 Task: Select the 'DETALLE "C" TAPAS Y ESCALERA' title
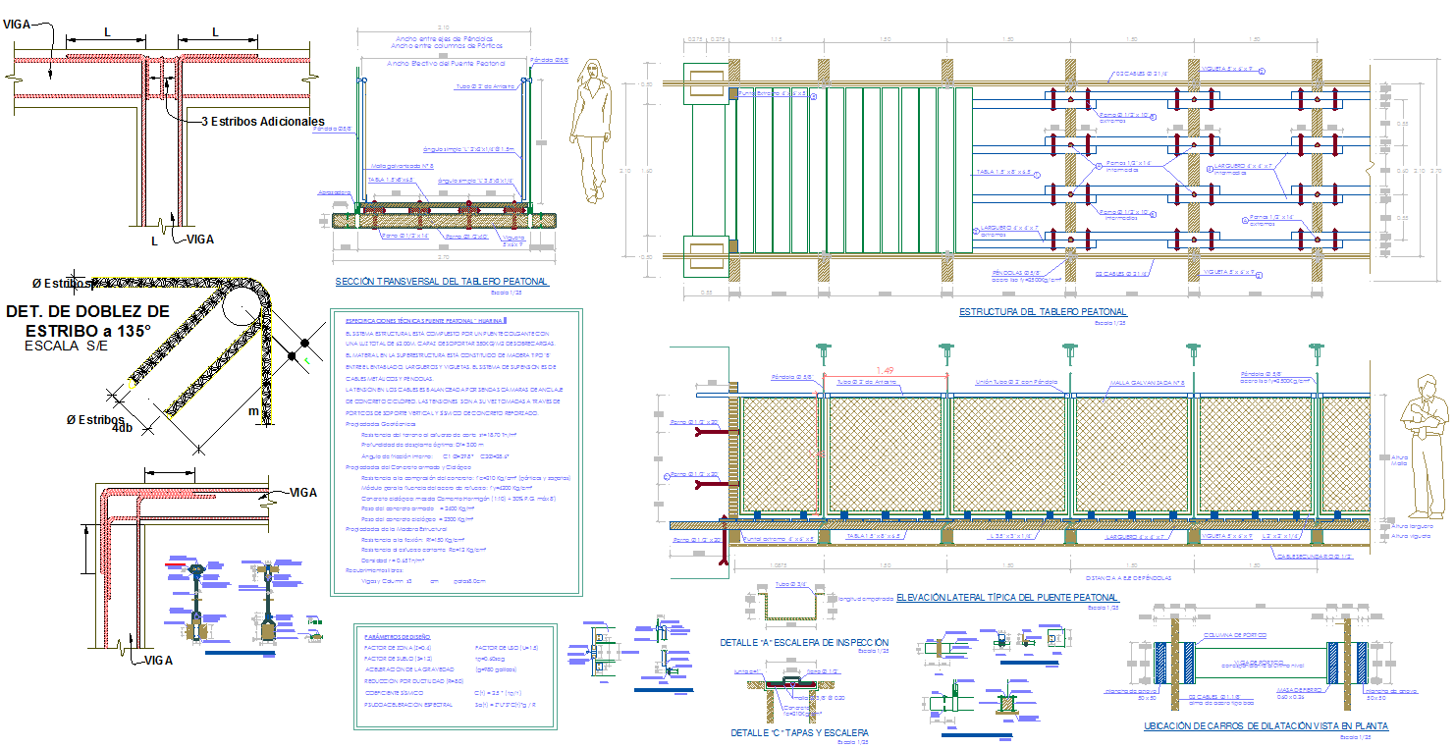click(x=799, y=732)
